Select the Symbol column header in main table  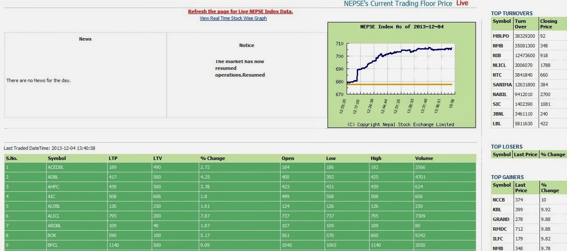[57, 158]
